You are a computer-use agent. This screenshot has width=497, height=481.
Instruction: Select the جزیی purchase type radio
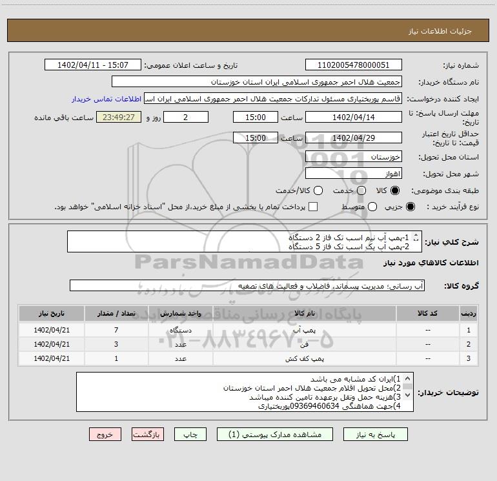(411, 207)
